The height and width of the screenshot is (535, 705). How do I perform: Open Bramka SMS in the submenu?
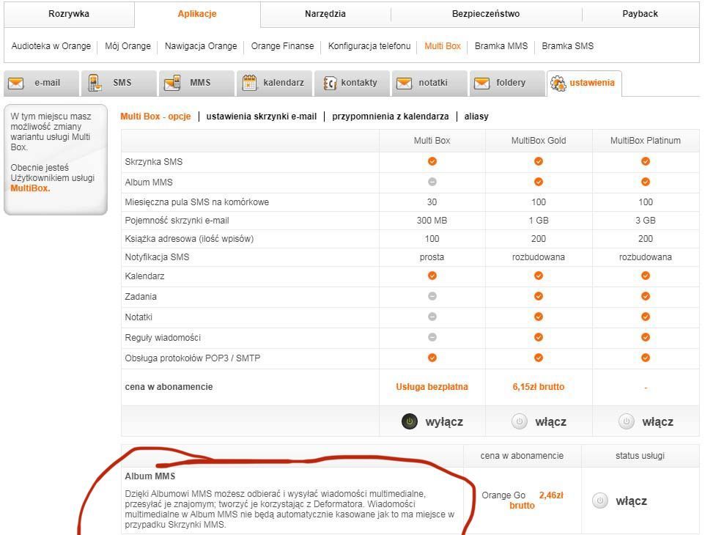(567, 46)
